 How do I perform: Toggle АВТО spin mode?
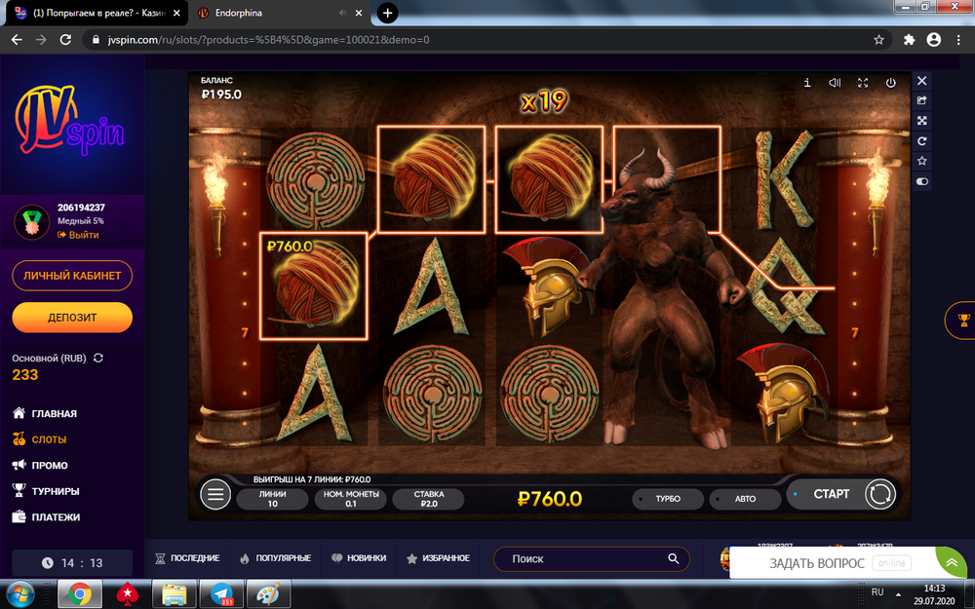pos(745,499)
